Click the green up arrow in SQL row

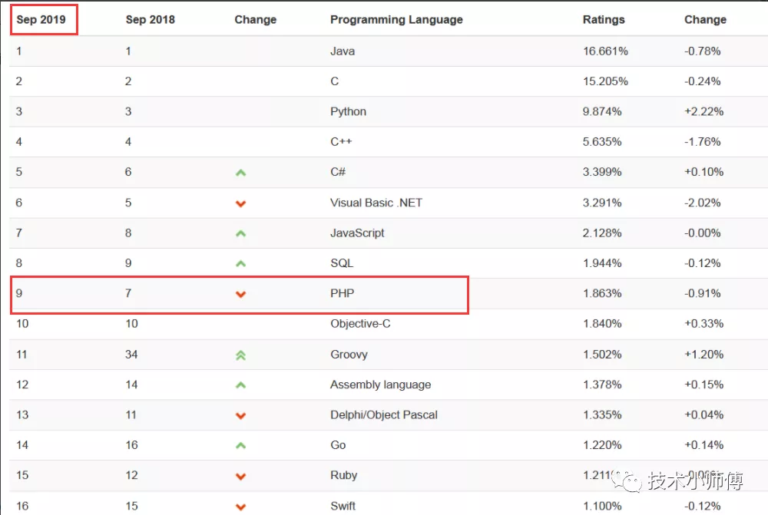[x=240, y=263]
